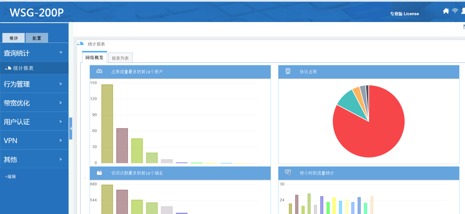The image size is (465, 214).
Task: Collapse the left sidebar with the arrow handle
Action: [x=71, y=128]
